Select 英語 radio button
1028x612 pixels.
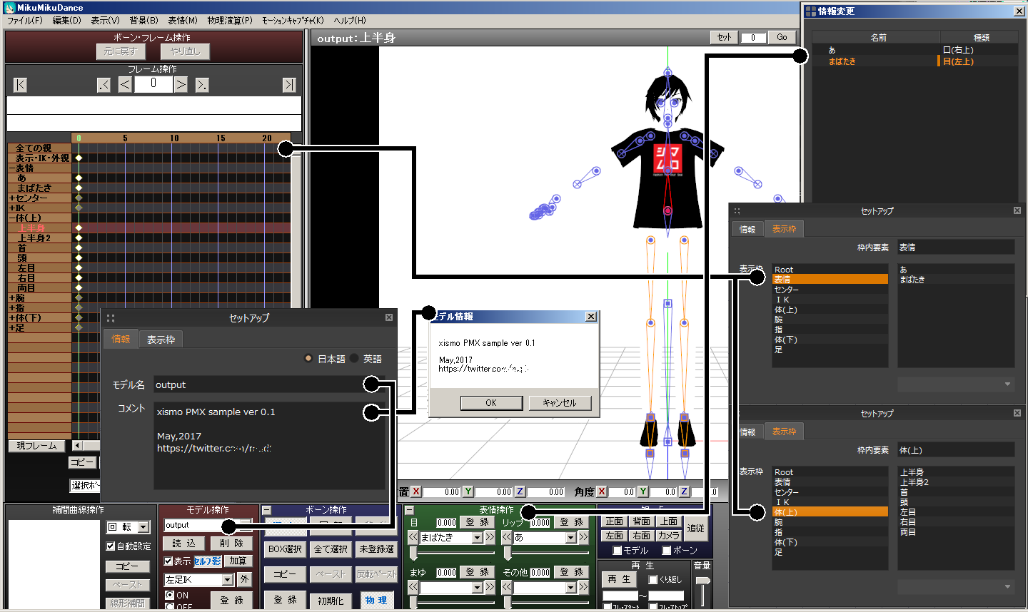pyautogui.click(x=354, y=358)
